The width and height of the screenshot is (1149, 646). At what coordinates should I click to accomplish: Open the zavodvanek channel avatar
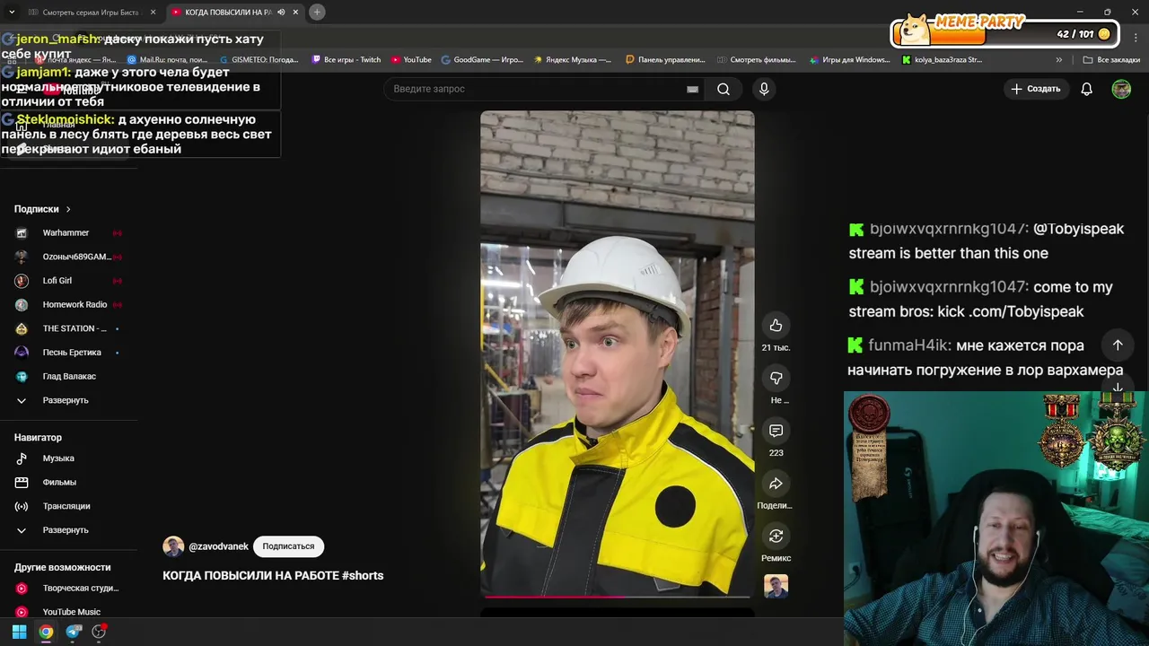point(173,546)
